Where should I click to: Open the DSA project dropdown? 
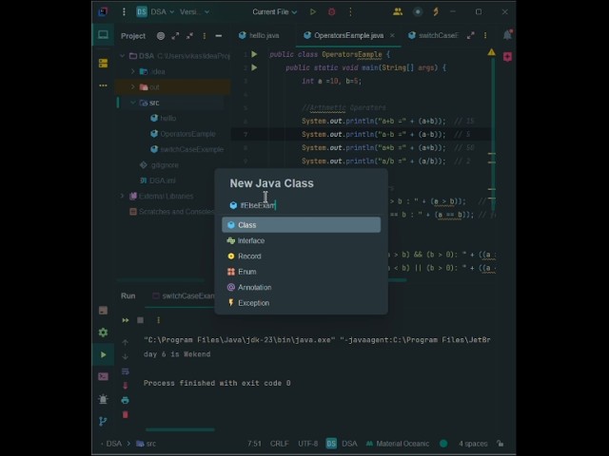(155, 12)
